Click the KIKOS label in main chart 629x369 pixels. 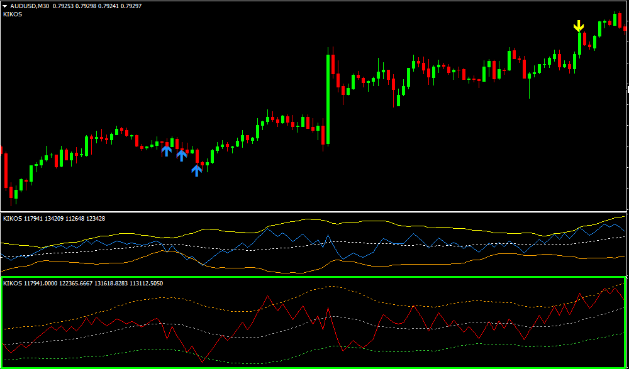coord(13,14)
